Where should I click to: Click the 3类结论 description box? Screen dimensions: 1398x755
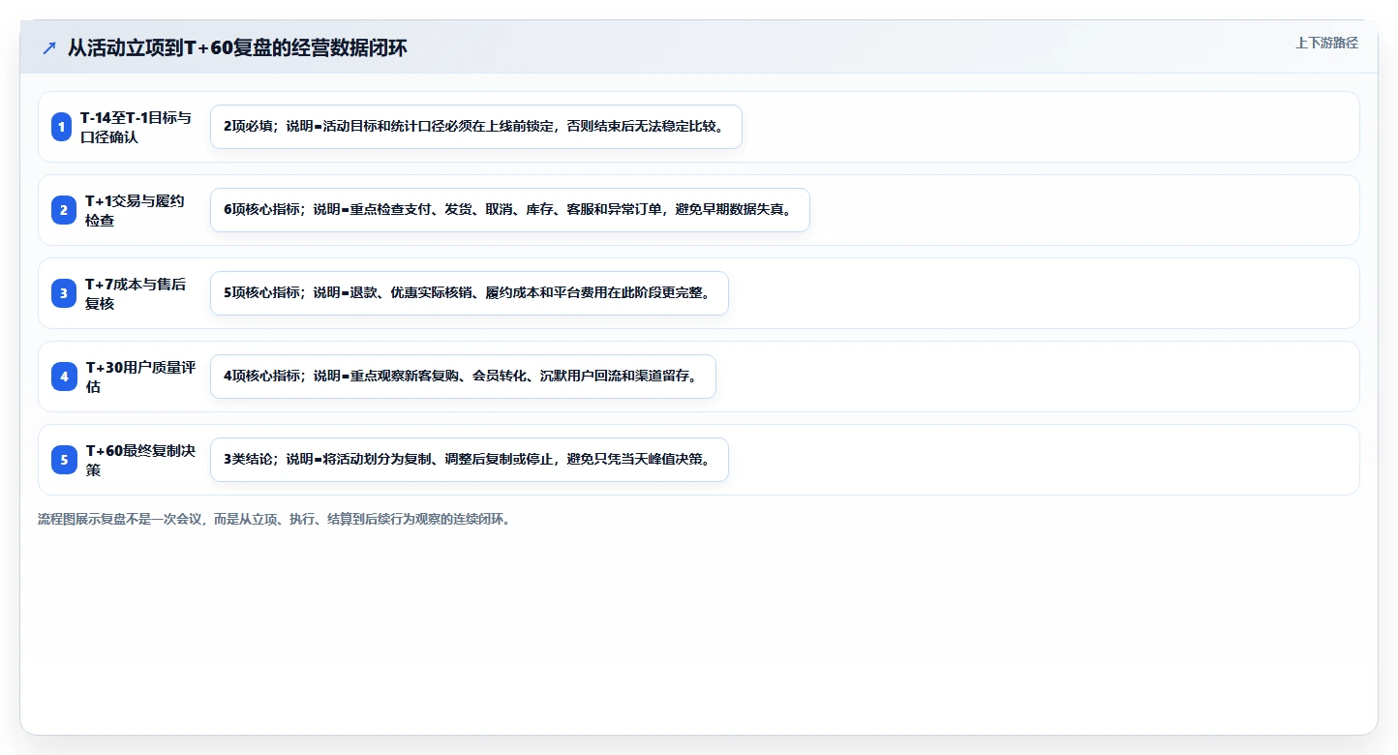[x=470, y=460]
